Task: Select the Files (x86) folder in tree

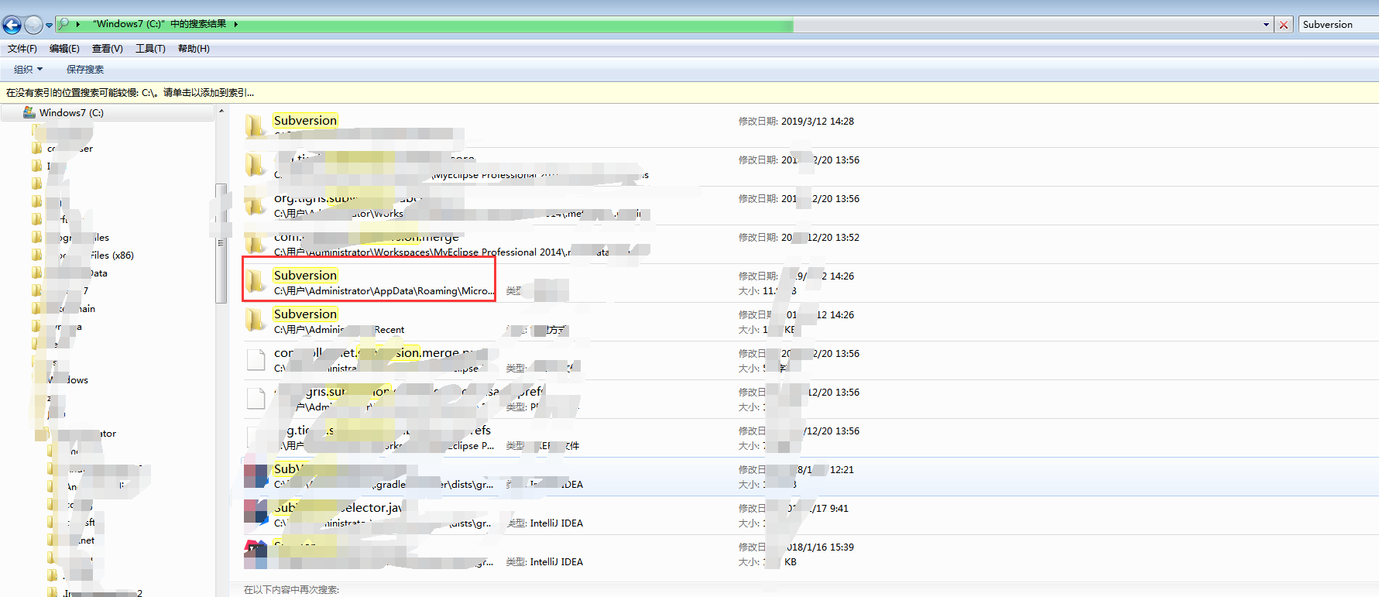Action: coord(111,255)
